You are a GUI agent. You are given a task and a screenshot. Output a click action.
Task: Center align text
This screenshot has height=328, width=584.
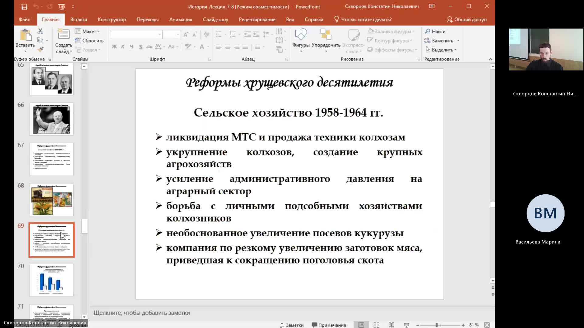(228, 46)
